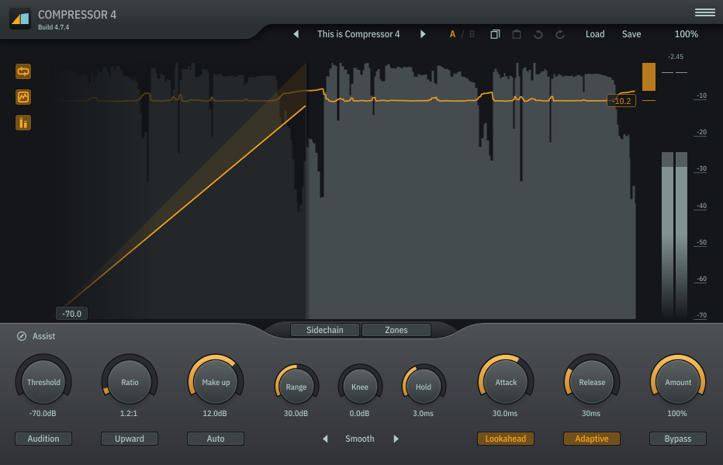This screenshot has width=723, height=465.
Task: Click the Range knob
Action: point(296,387)
